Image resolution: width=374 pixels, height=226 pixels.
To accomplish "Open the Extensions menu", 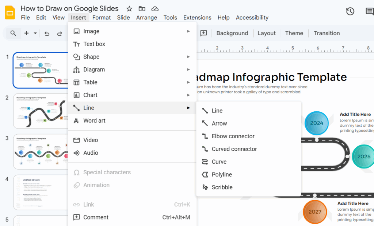I will (x=197, y=17).
